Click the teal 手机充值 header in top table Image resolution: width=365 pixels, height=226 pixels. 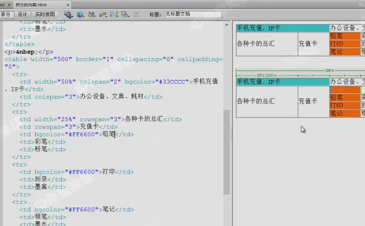coord(282,28)
